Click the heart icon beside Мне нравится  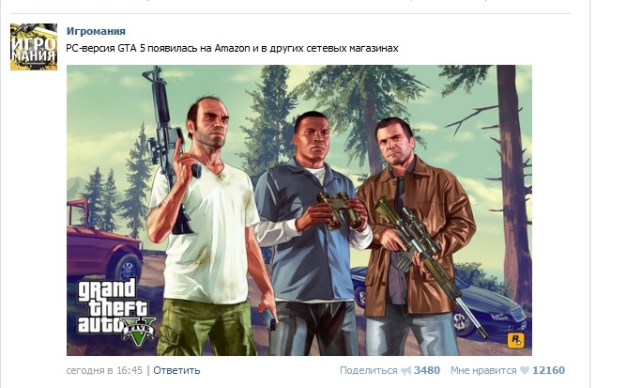[x=525, y=370]
